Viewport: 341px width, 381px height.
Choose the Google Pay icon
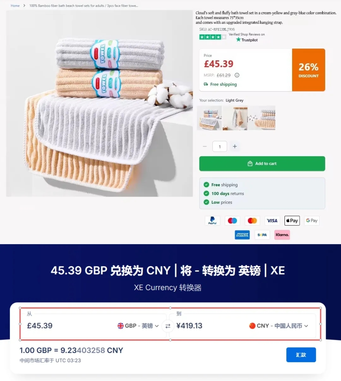click(x=312, y=221)
